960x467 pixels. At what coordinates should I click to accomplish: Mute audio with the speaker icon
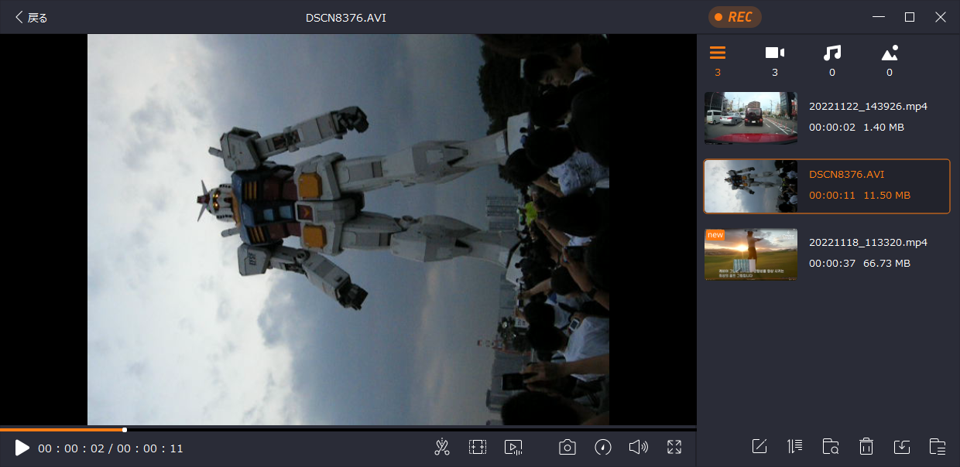point(639,447)
